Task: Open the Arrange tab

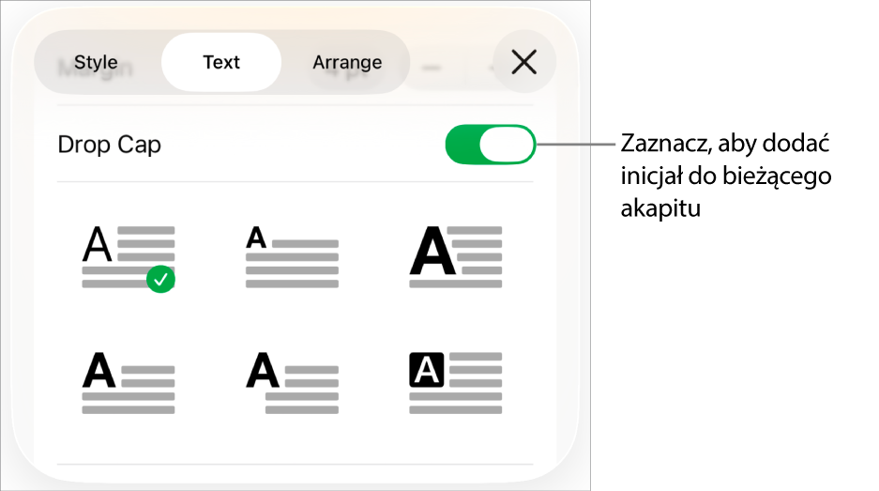Action: [x=347, y=63]
